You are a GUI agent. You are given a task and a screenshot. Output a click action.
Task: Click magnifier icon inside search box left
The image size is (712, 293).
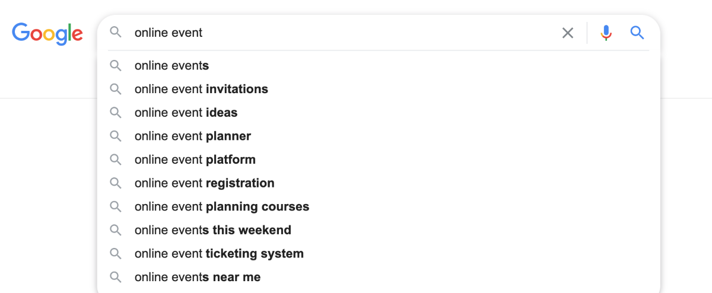click(116, 33)
